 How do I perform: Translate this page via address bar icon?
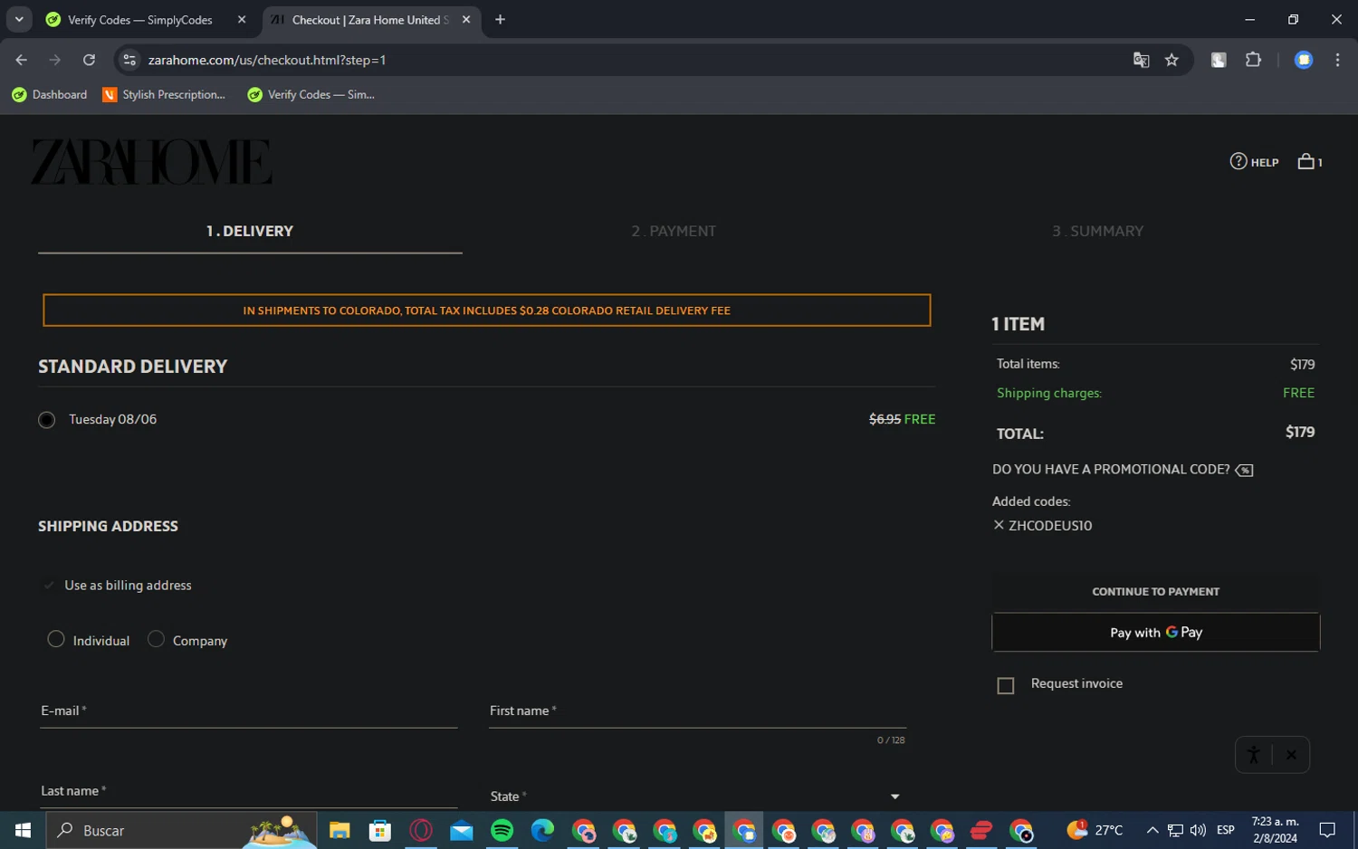1141,60
